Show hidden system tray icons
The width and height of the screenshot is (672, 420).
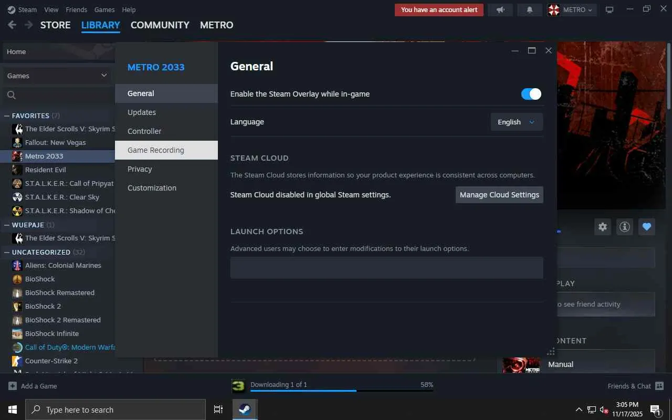tap(579, 409)
